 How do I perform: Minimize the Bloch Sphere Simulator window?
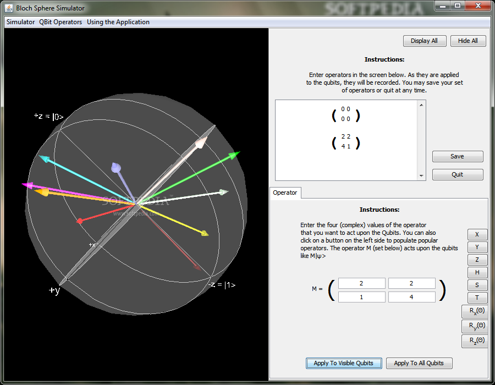(x=443, y=6)
